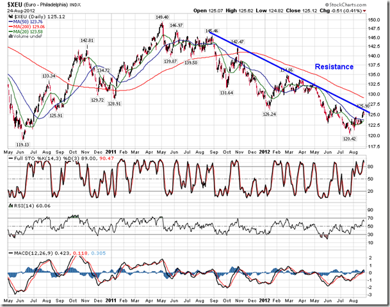
Task: Click the $XEU ticker symbol title
Action: tap(14, 4)
